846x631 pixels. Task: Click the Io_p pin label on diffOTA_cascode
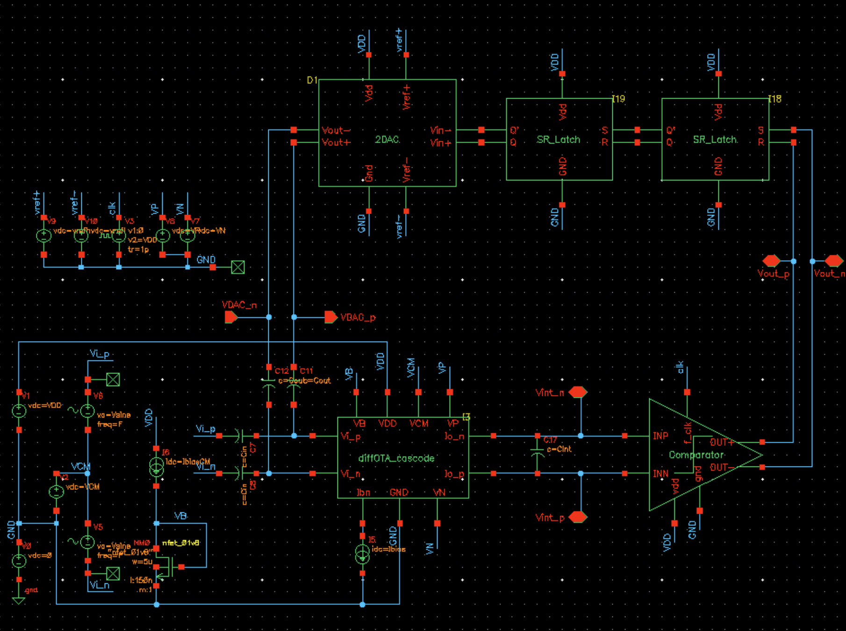[x=454, y=473]
